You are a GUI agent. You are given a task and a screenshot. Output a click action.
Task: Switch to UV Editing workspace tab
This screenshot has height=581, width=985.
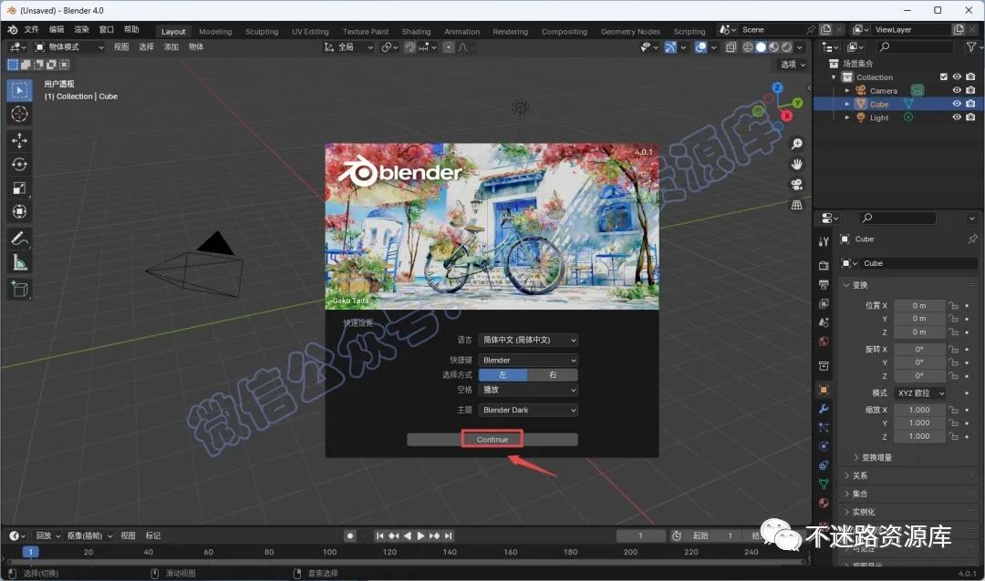click(310, 31)
